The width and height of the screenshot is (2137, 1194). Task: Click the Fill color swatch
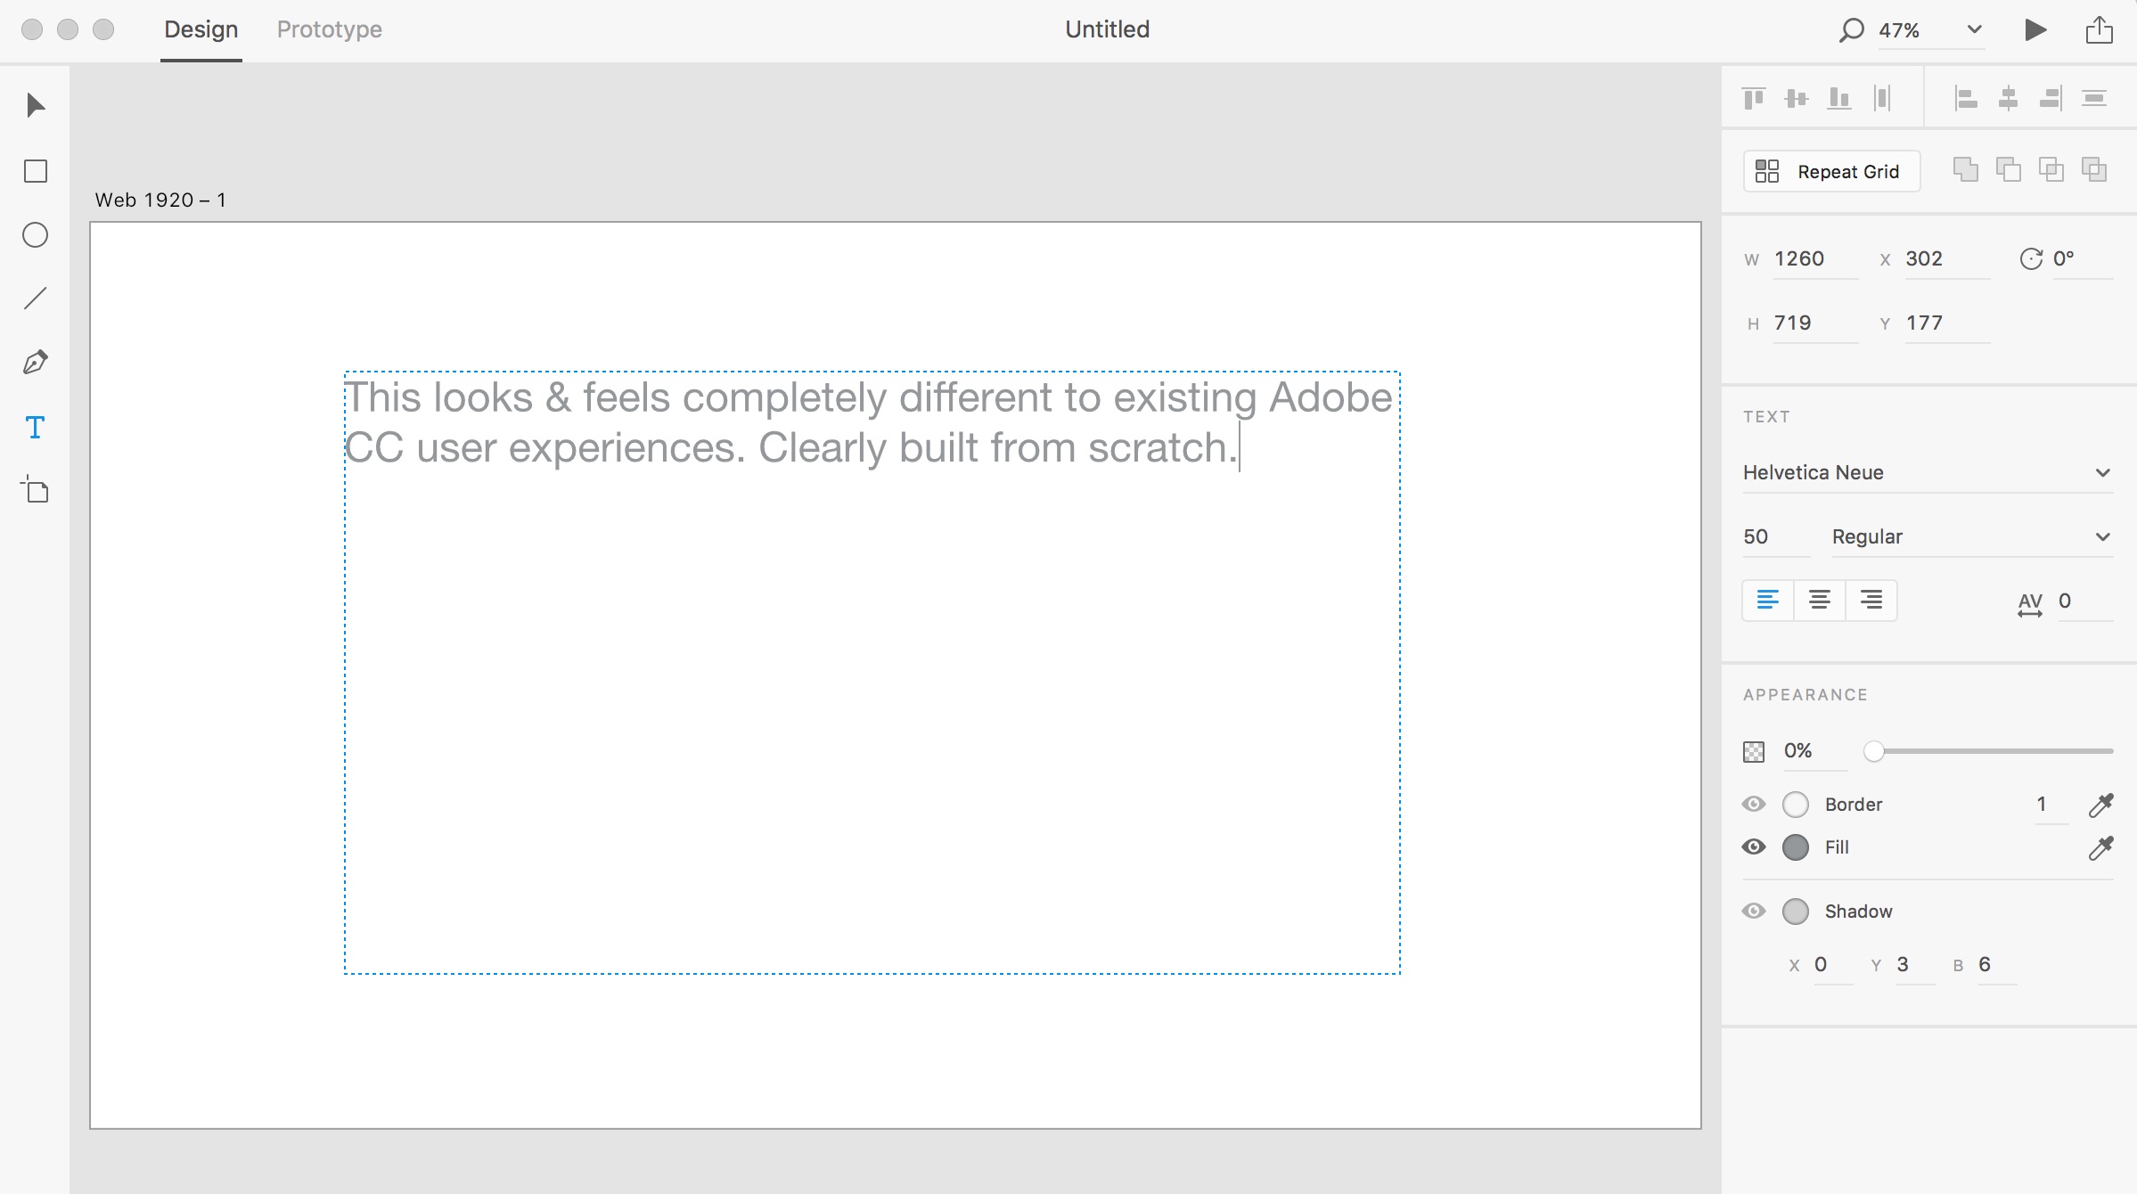1796,847
